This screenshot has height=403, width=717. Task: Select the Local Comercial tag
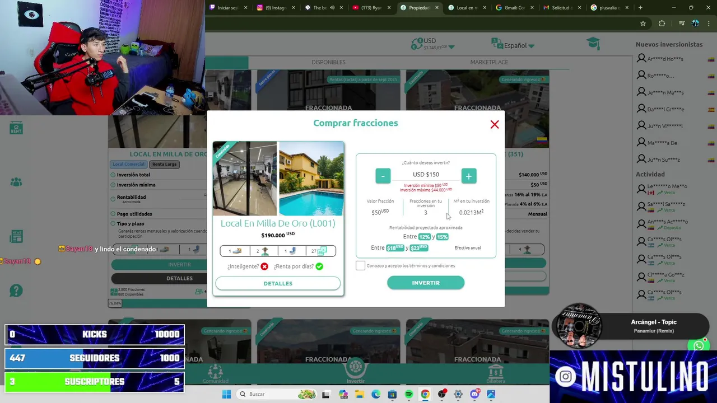pyautogui.click(x=129, y=164)
